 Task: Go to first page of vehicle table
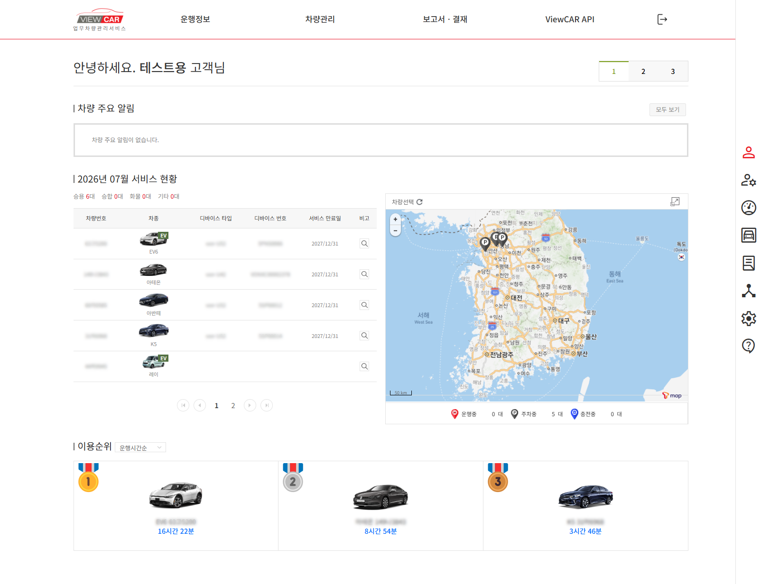183,405
